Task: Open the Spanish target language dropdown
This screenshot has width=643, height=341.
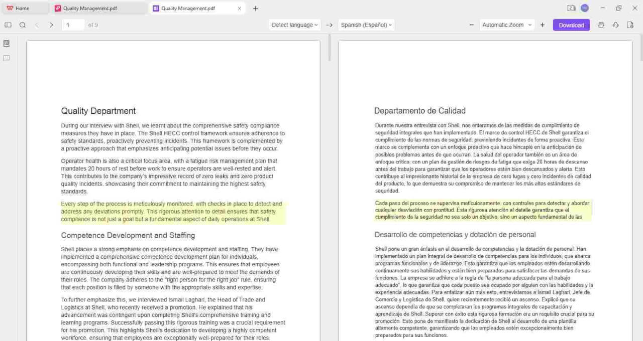Action: pos(366,25)
